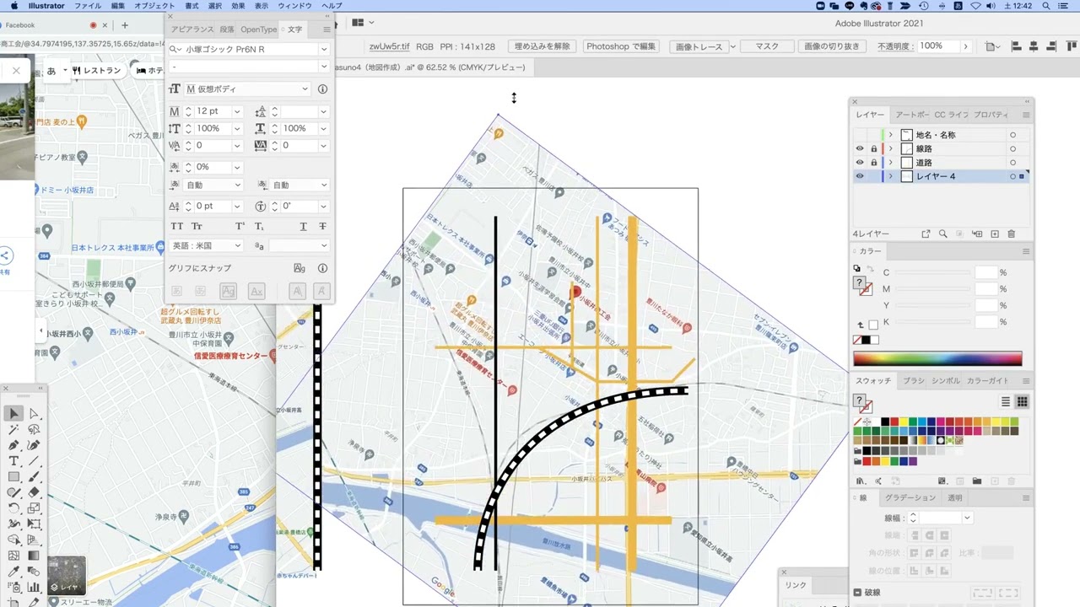Select the Column Graph tool
Image resolution: width=1080 pixels, height=607 pixels.
click(34, 588)
